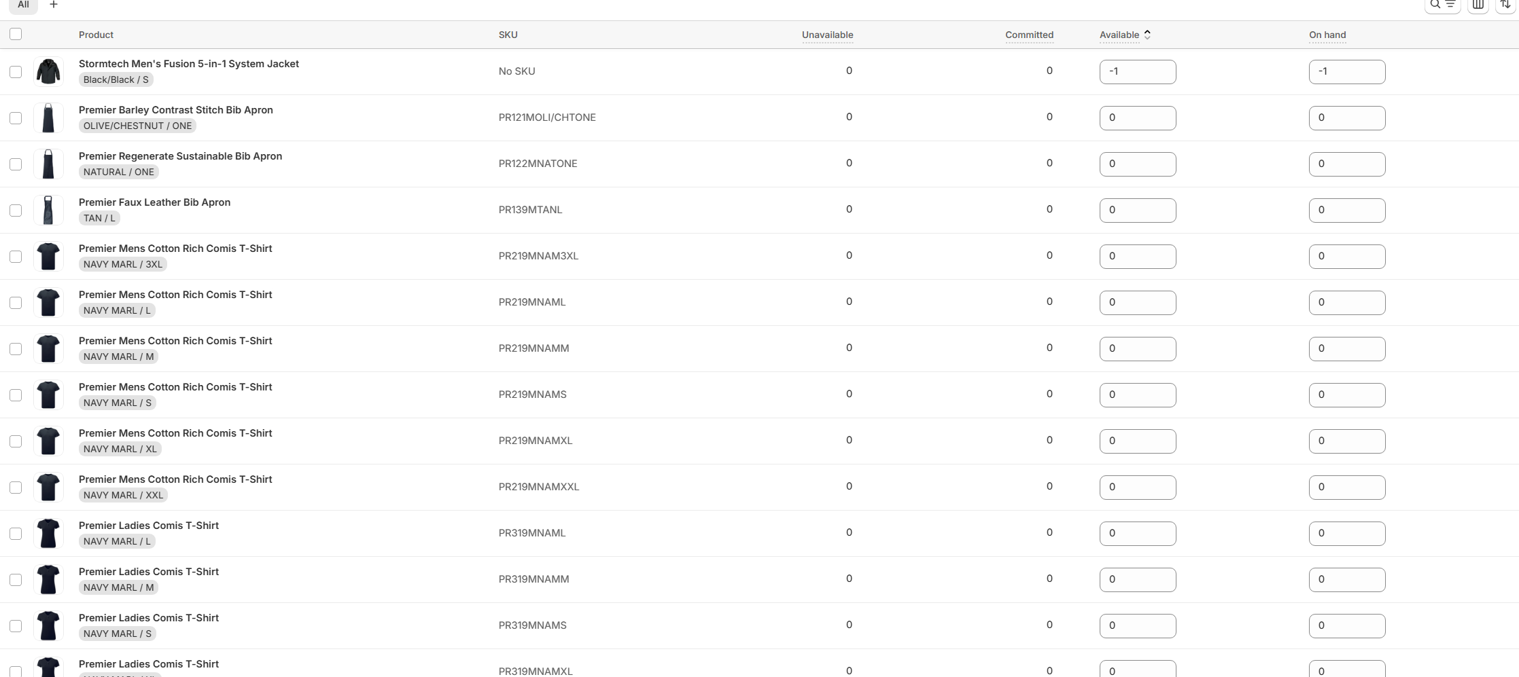Click the Unavailable column header
Viewport: 1519px width, 677px height.
point(827,35)
